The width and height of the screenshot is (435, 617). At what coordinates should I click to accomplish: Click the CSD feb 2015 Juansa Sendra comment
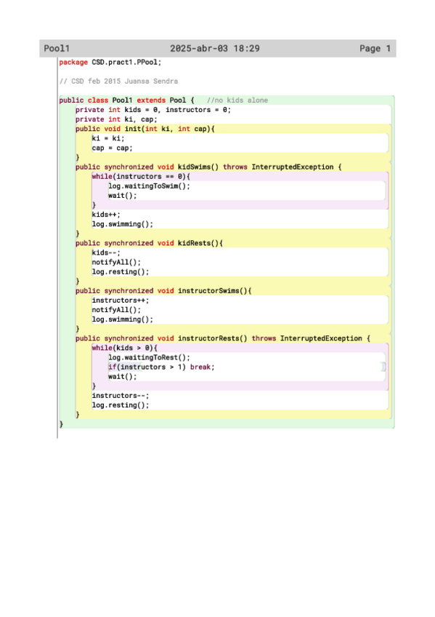click(x=118, y=81)
